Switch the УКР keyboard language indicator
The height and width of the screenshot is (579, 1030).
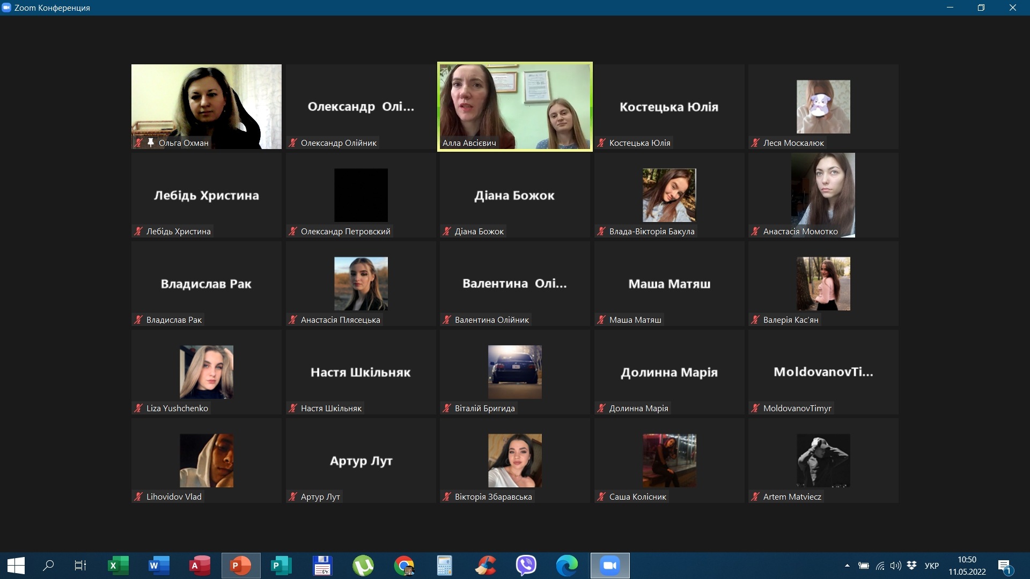tap(932, 566)
